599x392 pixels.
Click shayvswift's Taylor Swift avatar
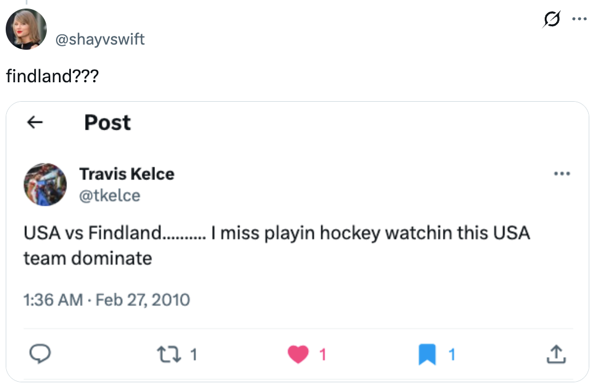point(26,28)
